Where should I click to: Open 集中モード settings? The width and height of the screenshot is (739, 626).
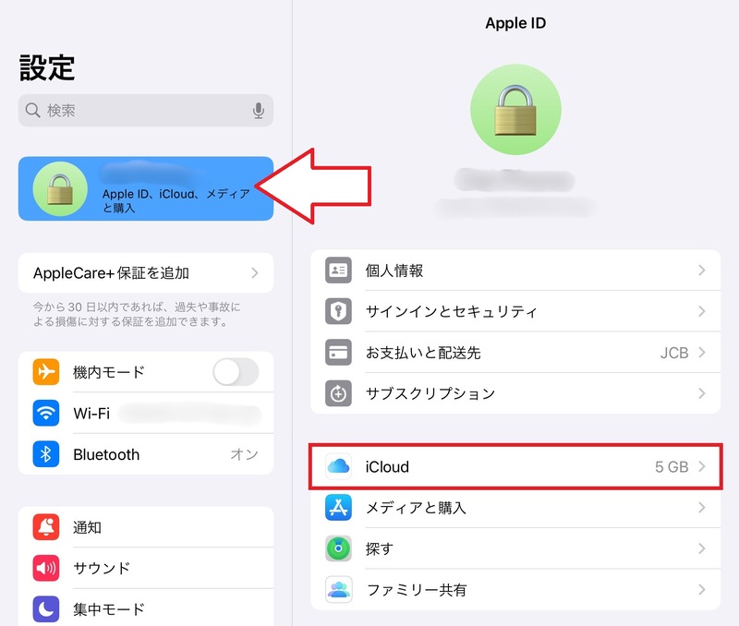[146, 609]
